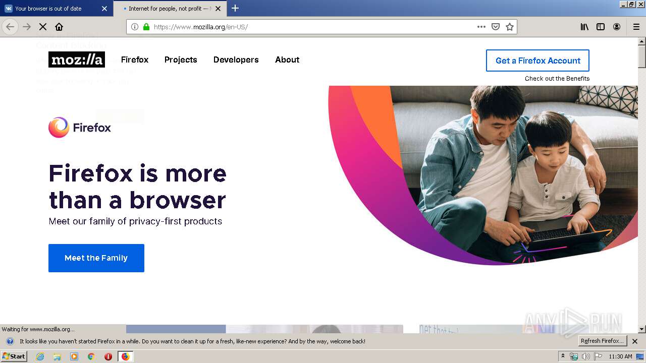Launch Internet Explorer from taskbar
This screenshot has height=363, width=646.
40,356
